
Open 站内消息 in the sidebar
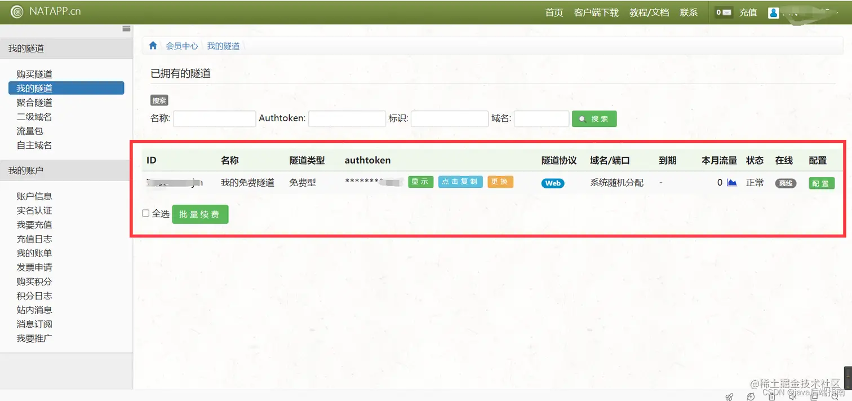(x=34, y=310)
